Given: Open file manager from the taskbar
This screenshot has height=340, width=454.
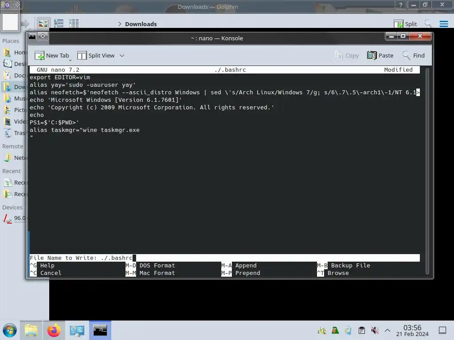Looking at the screenshot, I should click(x=31, y=330).
